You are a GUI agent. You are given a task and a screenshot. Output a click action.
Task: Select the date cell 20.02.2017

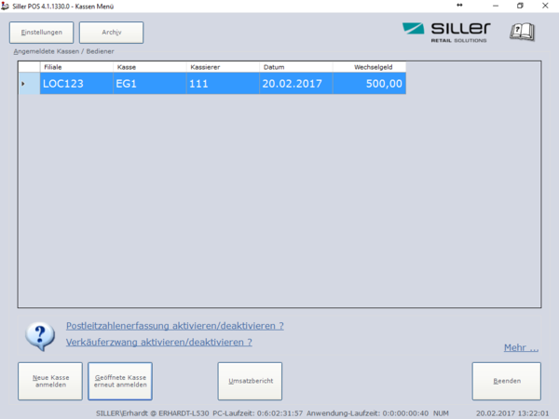click(x=296, y=84)
